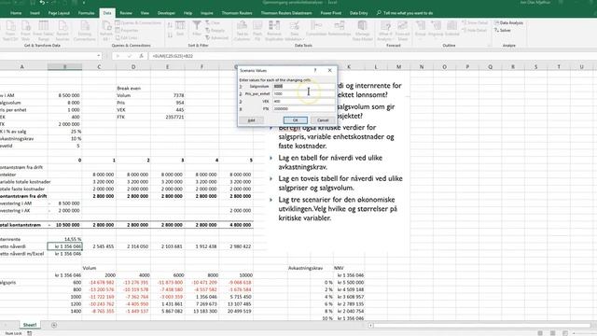Click the Pris_per_enhet value field
The image size is (597, 336).
(303, 93)
